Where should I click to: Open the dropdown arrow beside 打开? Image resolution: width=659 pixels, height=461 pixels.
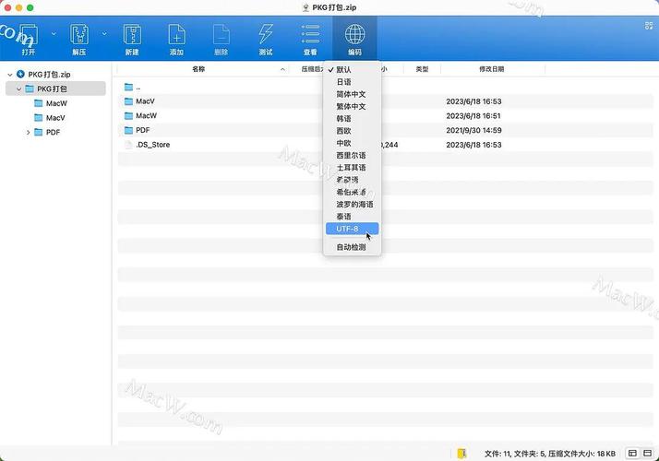(54, 33)
